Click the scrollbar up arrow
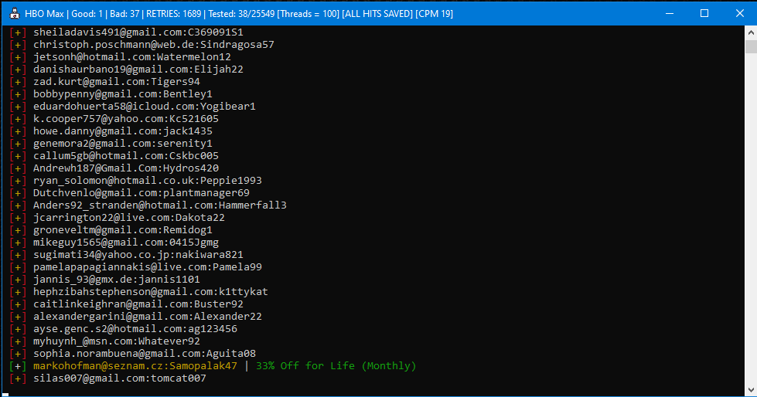The height and width of the screenshot is (397, 757). click(x=751, y=32)
